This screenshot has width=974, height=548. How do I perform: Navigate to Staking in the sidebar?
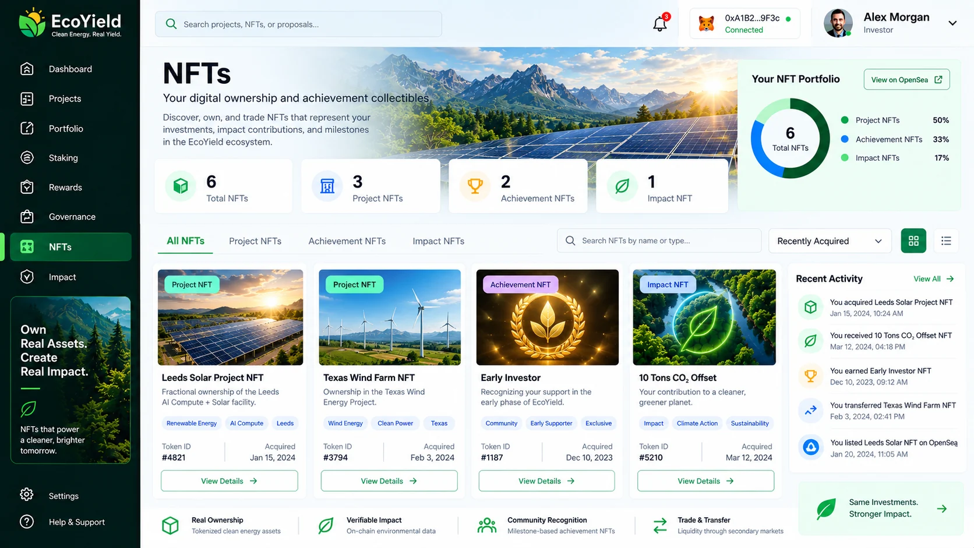click(x=70, y=158)
